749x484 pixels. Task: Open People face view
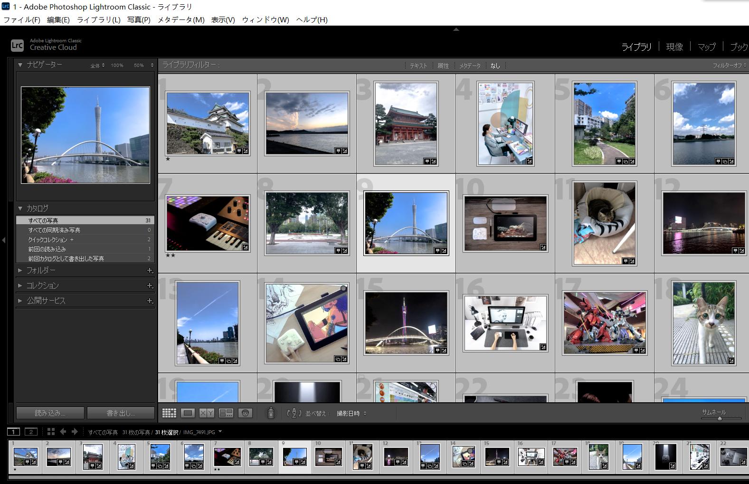click(245, 413)
